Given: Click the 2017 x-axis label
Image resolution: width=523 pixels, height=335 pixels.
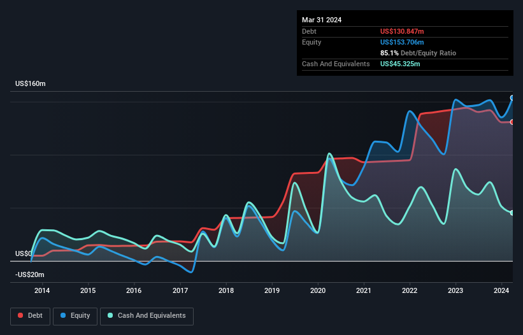Looking at the screenshot, I should (x=180, y=290).
